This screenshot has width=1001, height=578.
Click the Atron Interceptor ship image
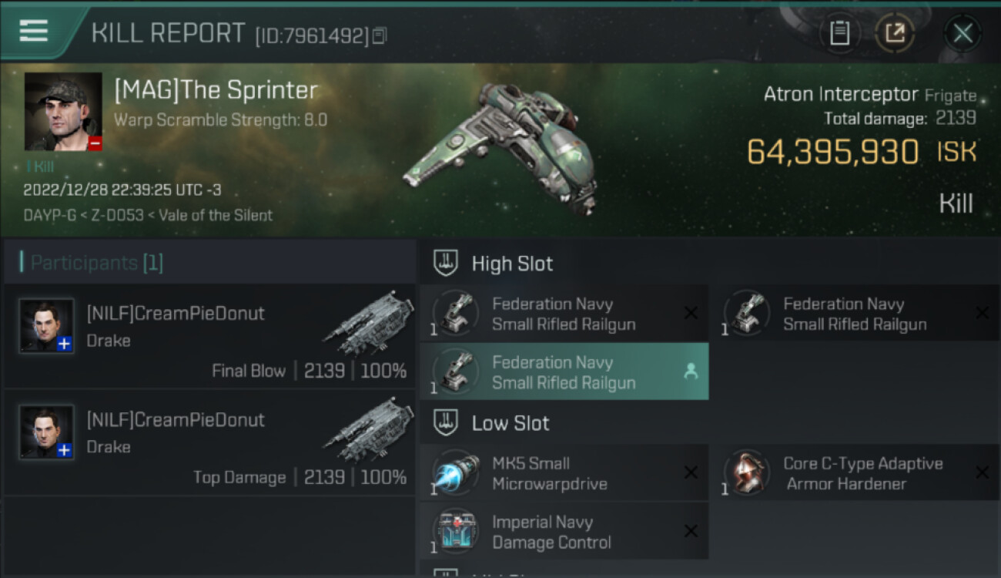click(x=500, y=146)
